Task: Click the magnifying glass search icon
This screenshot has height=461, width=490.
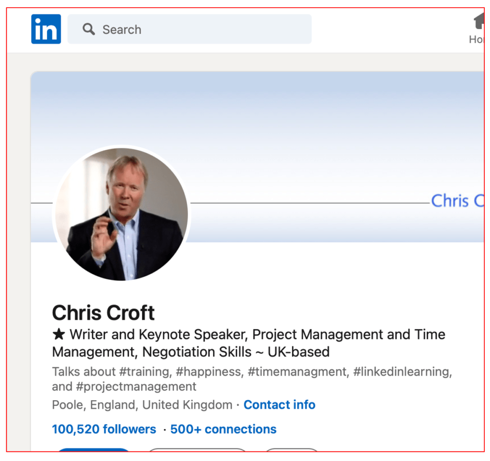Action: click(89, 29)
